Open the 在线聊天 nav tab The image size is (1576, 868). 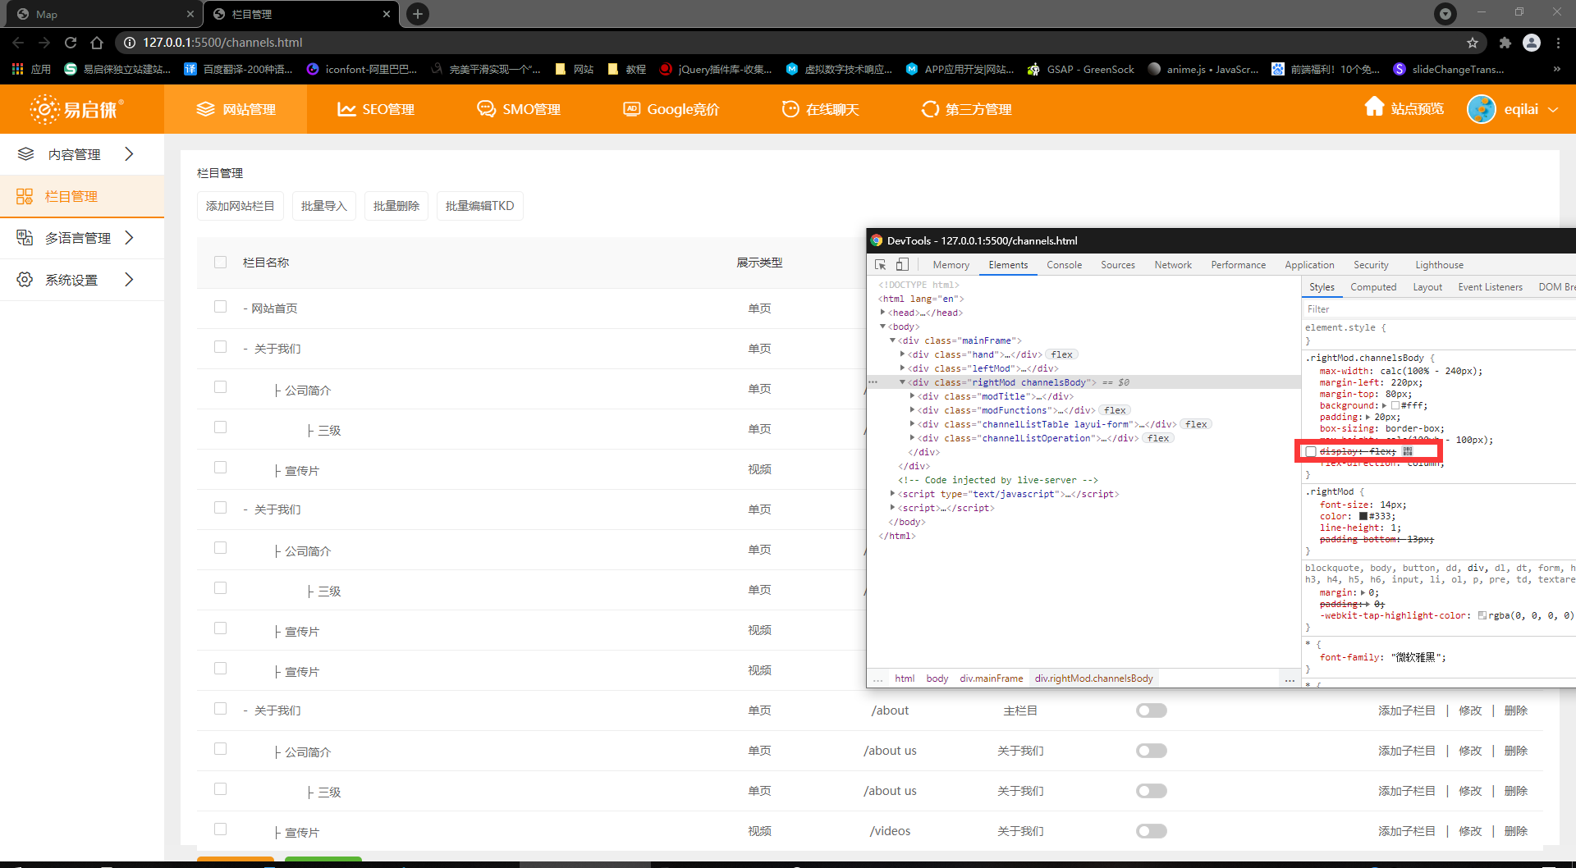pos(821,109)
